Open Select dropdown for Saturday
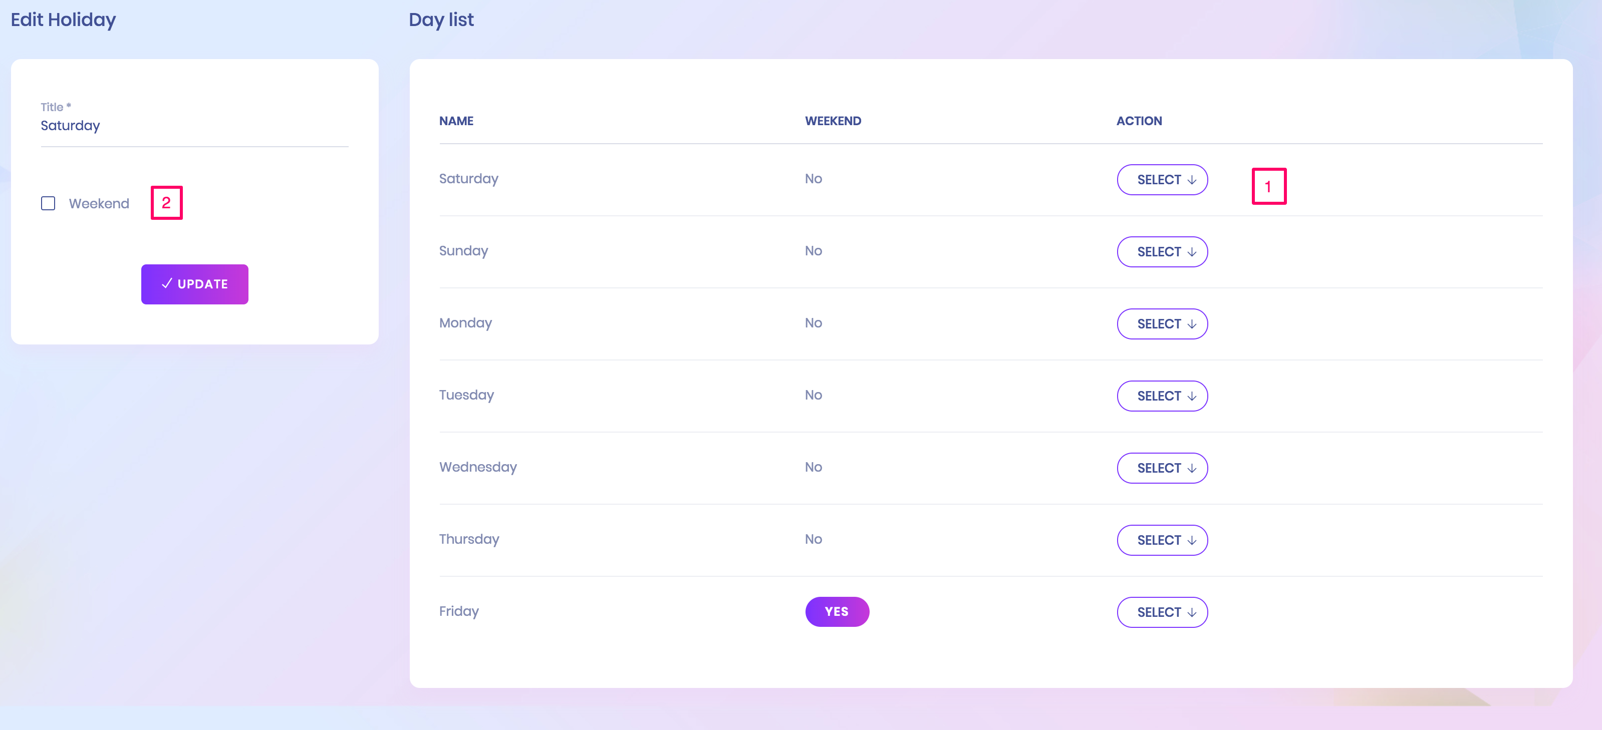The height and width of the screenshot is (730, 1602). 1162,180
